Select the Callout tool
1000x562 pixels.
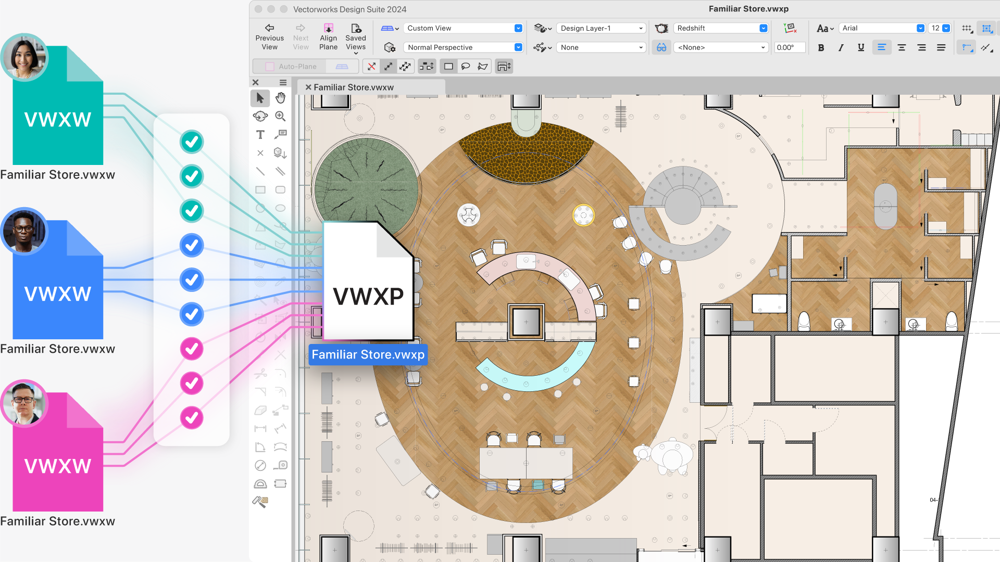[x=281, y=135]
